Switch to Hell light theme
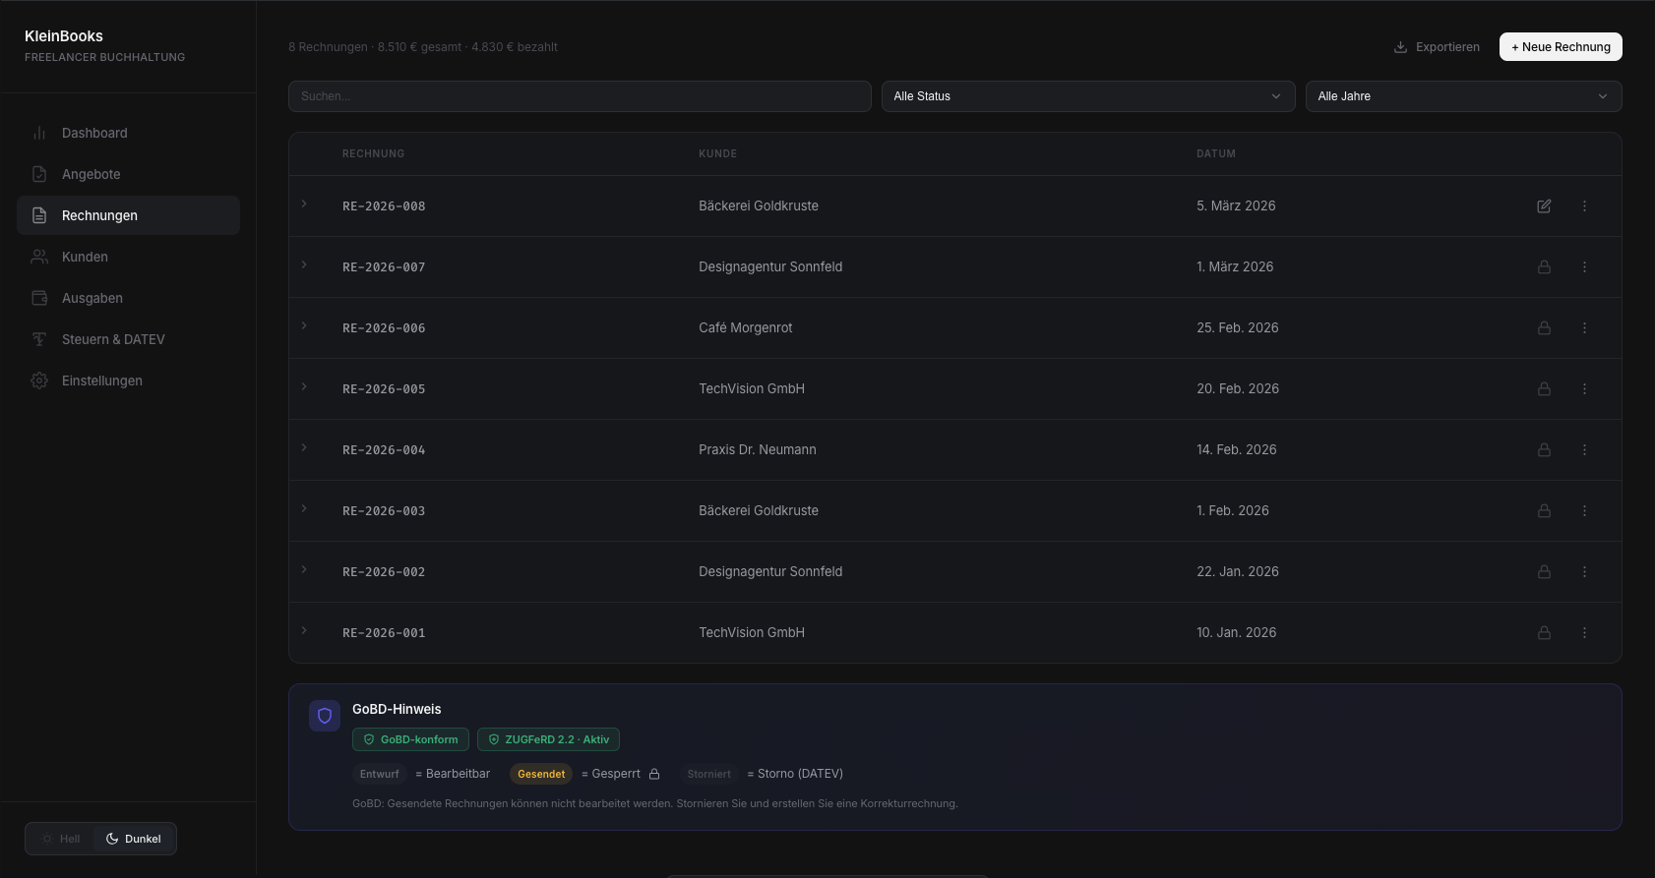Screen dimensions: 1655x878 pos(61,839)
